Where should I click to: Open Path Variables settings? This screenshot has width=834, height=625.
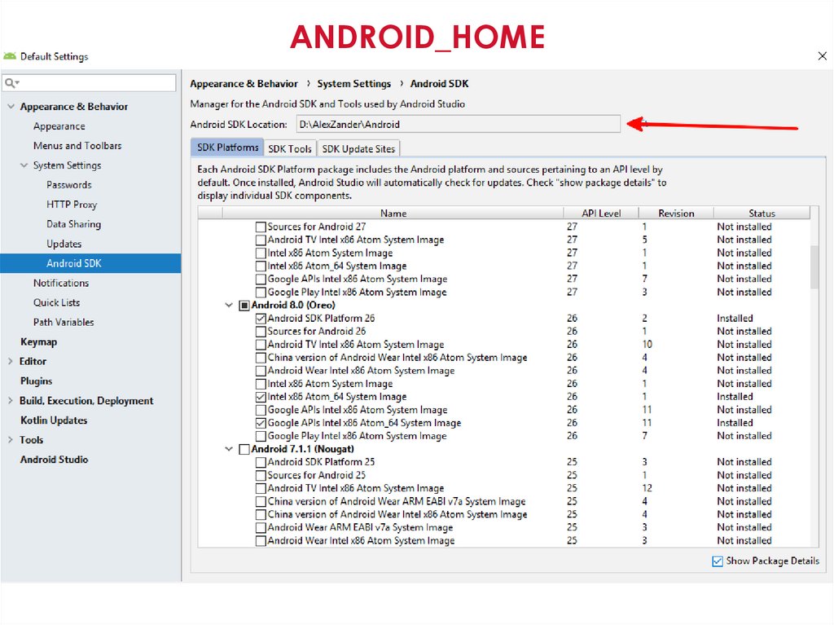coord(64,322)
